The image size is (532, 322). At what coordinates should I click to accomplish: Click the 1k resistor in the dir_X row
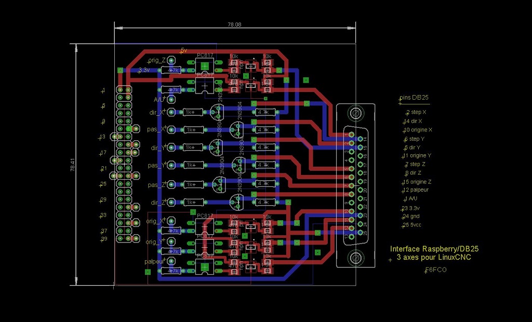tap(193, 112)
